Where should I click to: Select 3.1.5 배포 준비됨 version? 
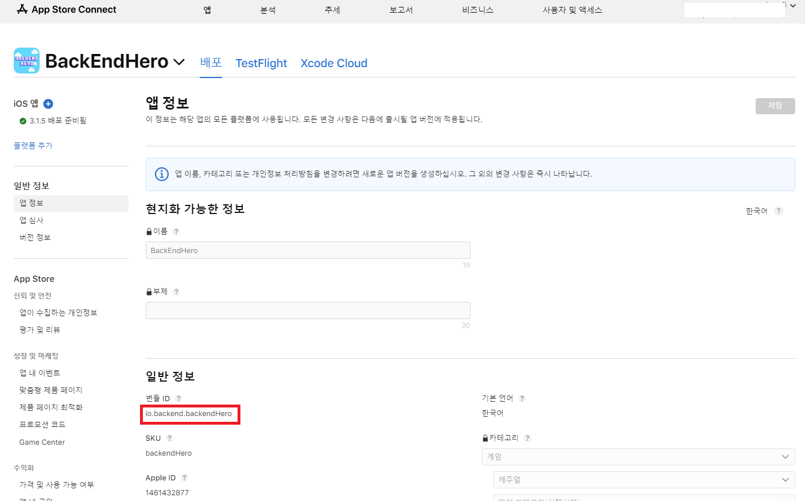[58, 121]
